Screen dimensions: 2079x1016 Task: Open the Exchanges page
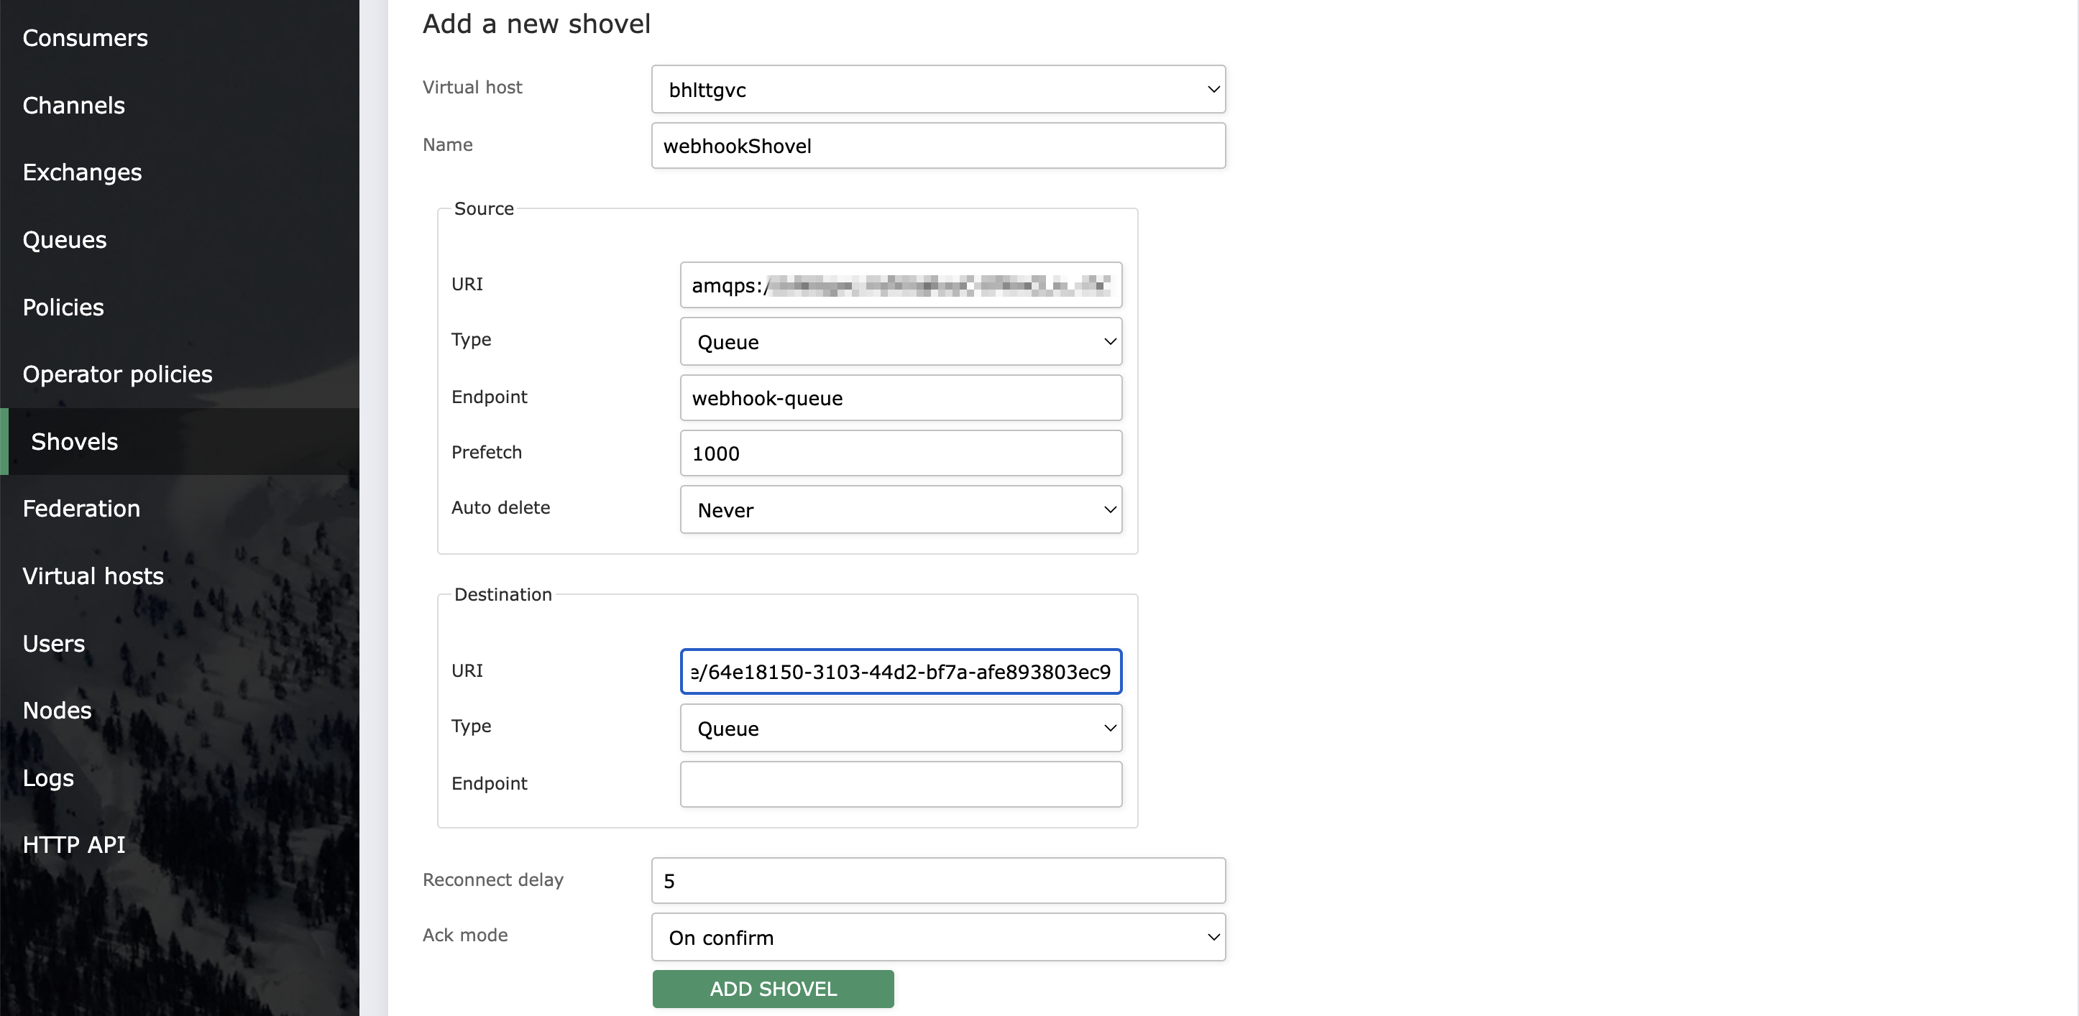click(81, 172)
